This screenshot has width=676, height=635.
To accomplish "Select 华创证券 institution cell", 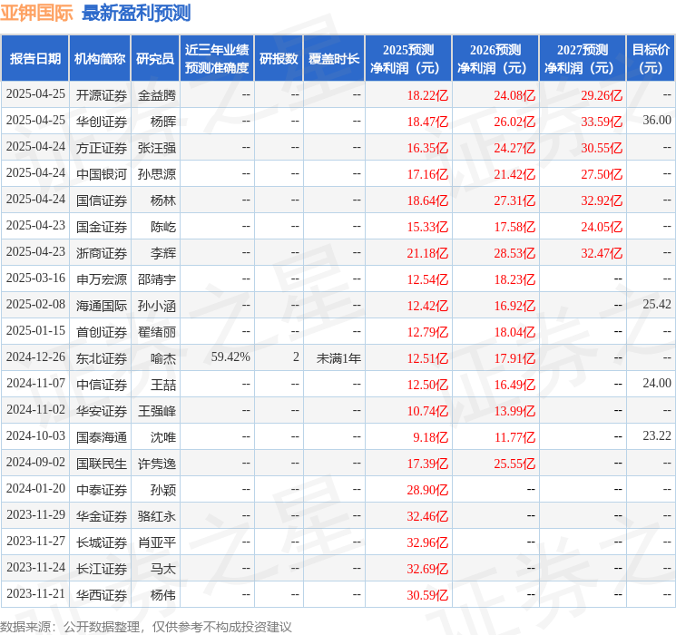I will point(102,122).
